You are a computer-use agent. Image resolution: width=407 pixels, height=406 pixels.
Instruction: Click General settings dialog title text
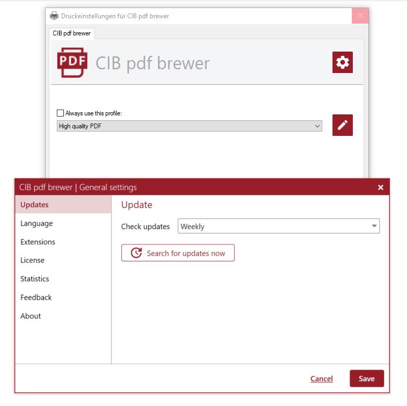click(x=78, y=187)
